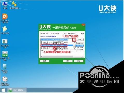This screenshot has width=124, height=93.
Task: Tick the 手动 manual checkbox
Action: click(x=79, y=34)
